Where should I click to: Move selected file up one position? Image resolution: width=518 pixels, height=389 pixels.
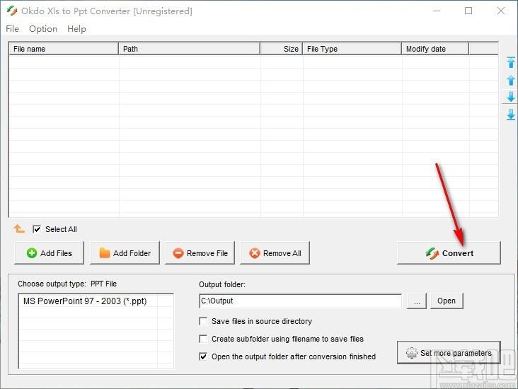(511, 80)
